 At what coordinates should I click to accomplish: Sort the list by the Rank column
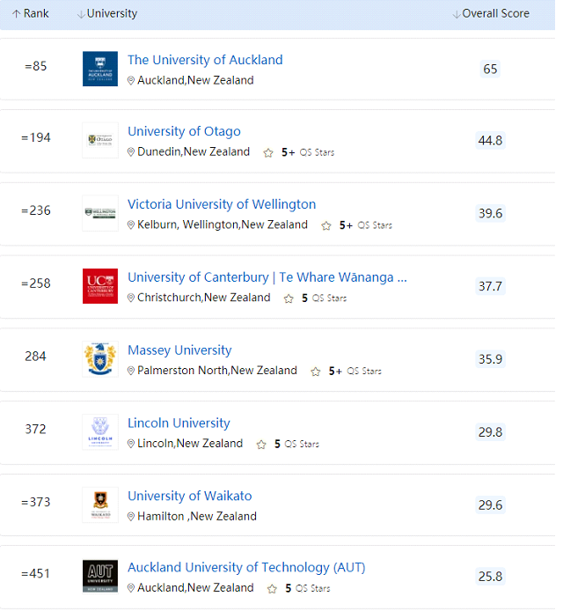pyautogui.click(x=31, y=13)
